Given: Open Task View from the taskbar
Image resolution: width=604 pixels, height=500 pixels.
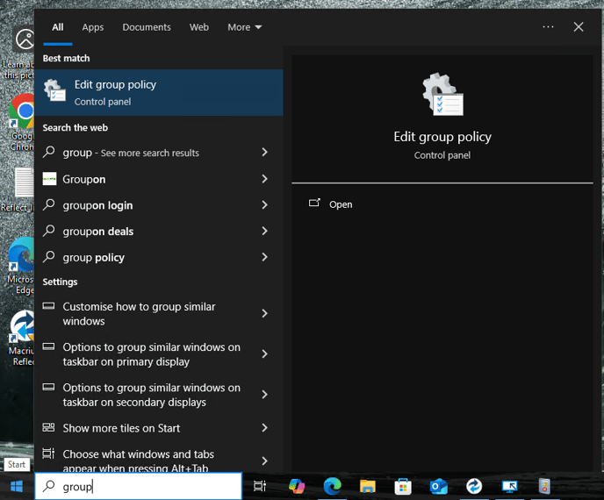Looking at the screenshot, I should pyautogui.click(x=260, y=486).
